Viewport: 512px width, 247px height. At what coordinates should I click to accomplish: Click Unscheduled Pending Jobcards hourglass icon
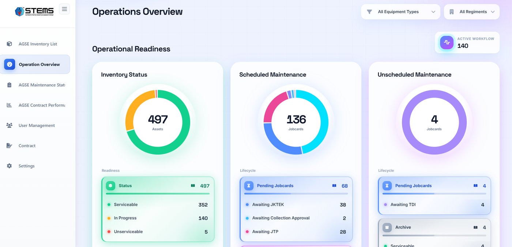(387, 186)
